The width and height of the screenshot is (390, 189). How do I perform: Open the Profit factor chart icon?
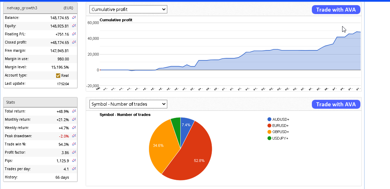point(74,152)
